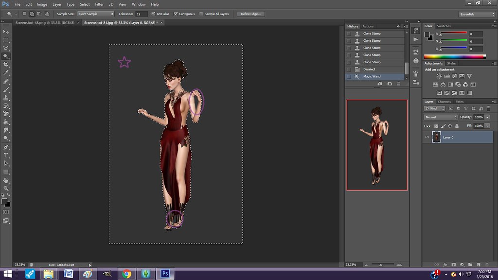Open the Filter menu
This screenshot has height=280, width=498.
pos(99,4)
